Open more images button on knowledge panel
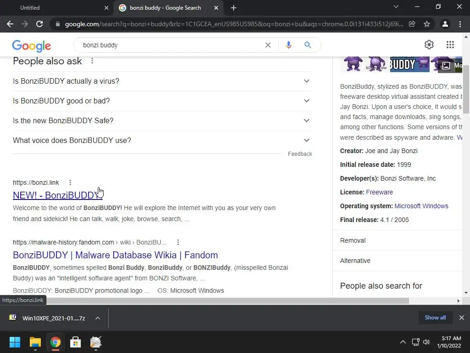This screenshot has height=353, width=470. [x=450, y=65]
